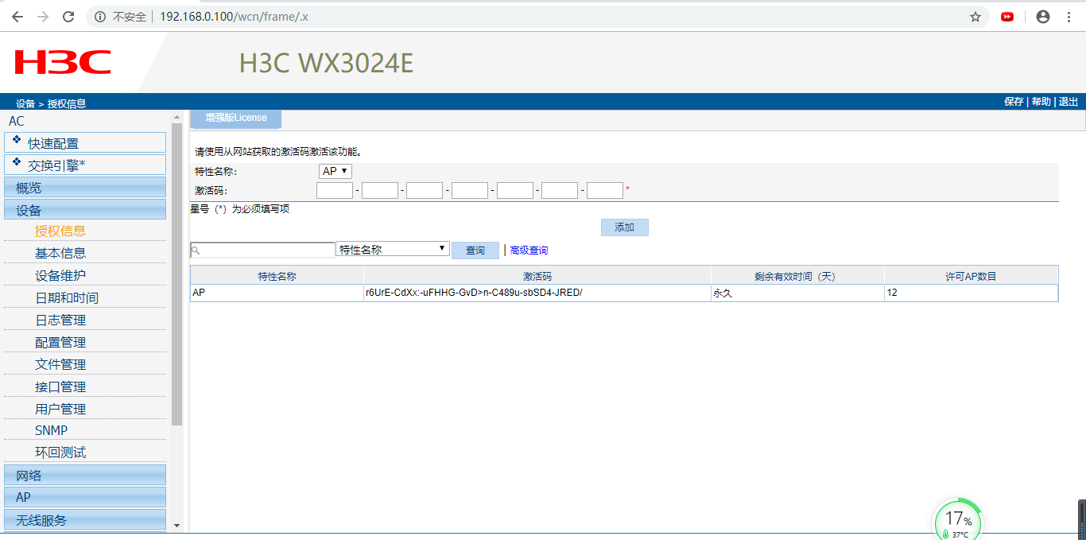Click the AC sidebar heading
The image size is (1086, 540).
pyautogui.click(x=17, y=121)
